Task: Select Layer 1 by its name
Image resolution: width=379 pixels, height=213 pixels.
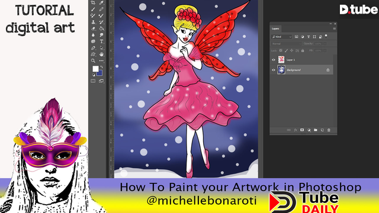Action: point(291,60)
